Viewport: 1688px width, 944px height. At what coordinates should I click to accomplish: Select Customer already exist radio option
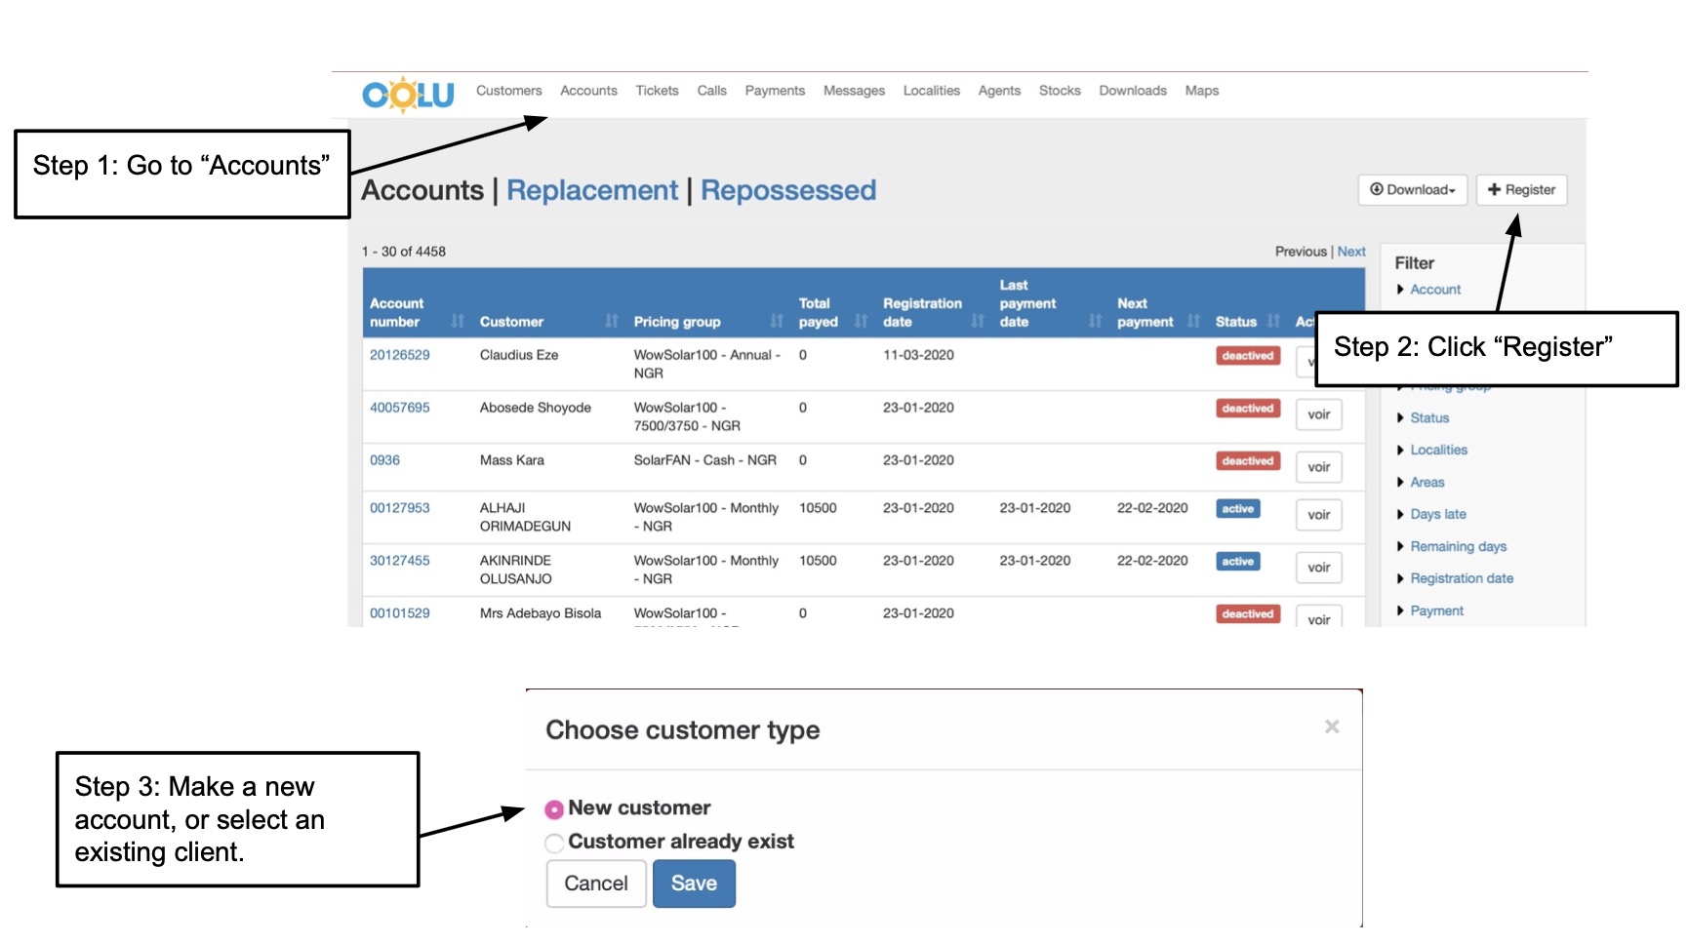(x=554, y=843)
